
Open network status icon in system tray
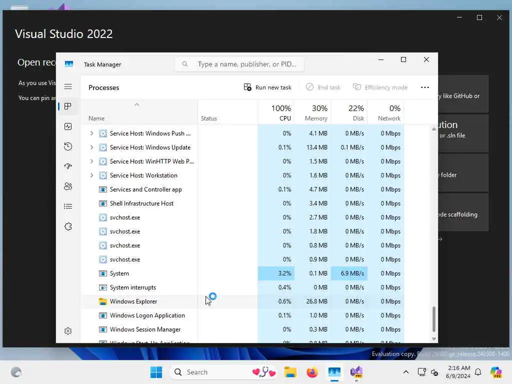tap(421, 372)
